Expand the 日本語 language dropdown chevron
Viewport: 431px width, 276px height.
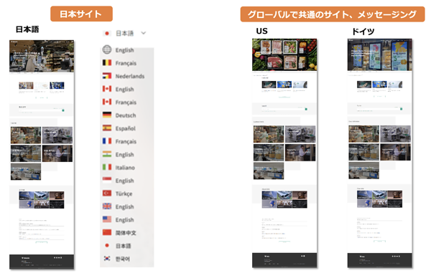(143, 33)
